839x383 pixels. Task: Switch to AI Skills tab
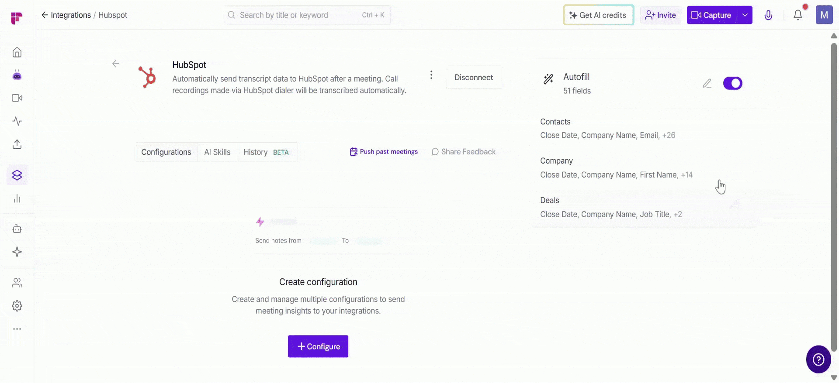(x=217, y=152)
